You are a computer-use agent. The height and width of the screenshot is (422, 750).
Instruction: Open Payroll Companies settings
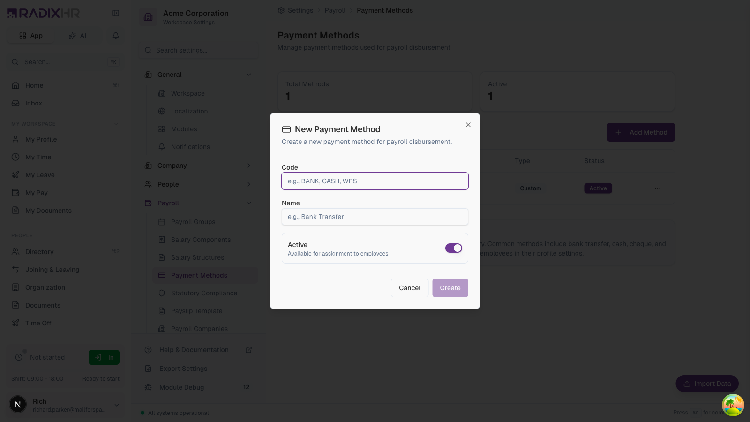(x=205, y=329)
